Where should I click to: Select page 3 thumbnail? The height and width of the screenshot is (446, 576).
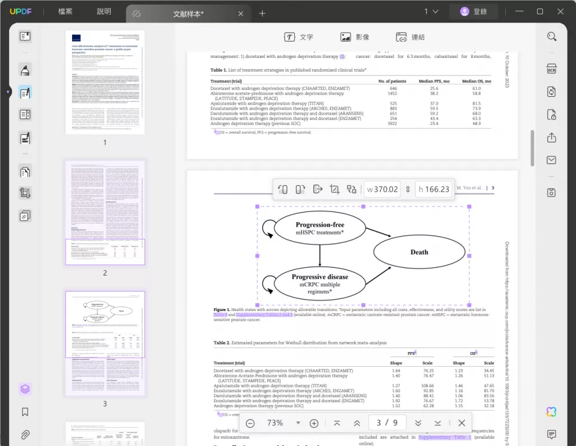click(x=105, y=343)
